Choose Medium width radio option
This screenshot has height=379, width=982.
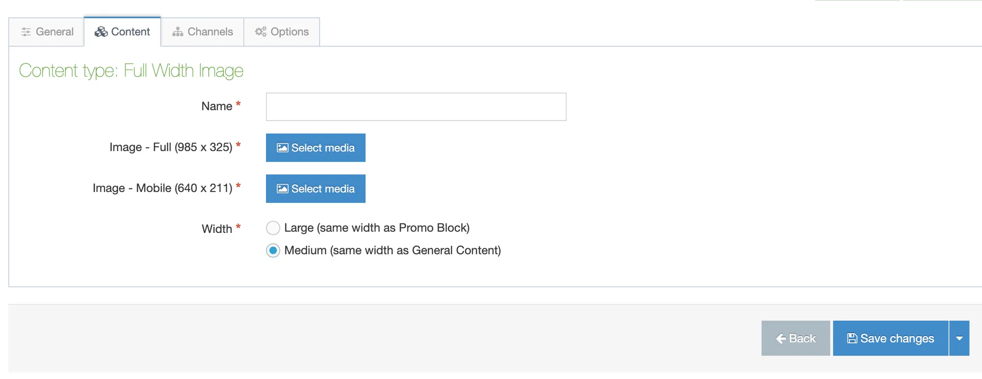pyautogui.click(x=273, y=250)
